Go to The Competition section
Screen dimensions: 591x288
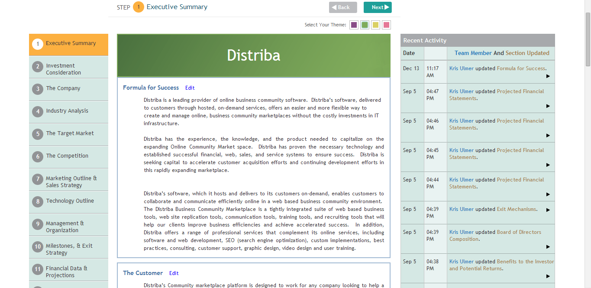67,156
